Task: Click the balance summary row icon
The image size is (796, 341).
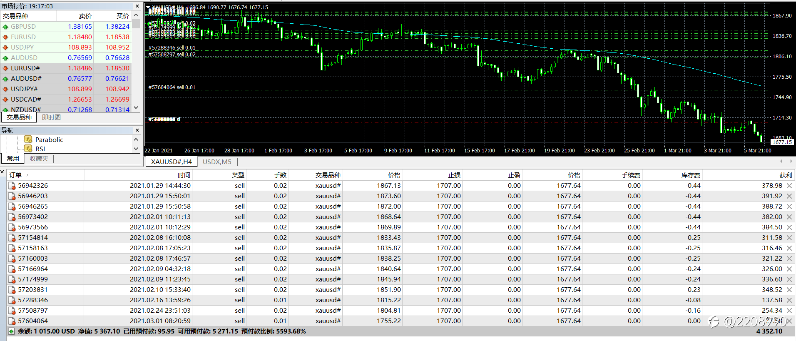Action: (11, 331)
